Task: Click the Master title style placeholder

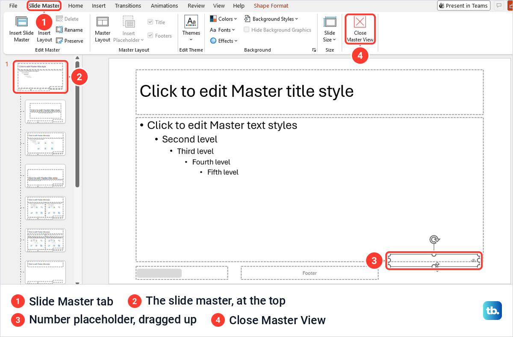Action: tap(310, 92)
